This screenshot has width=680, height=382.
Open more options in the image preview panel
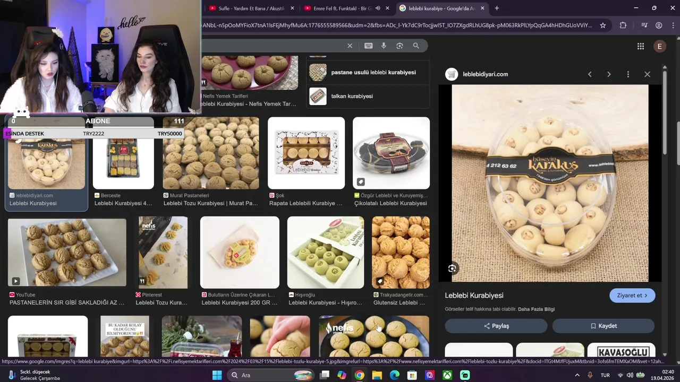point(628,74)
